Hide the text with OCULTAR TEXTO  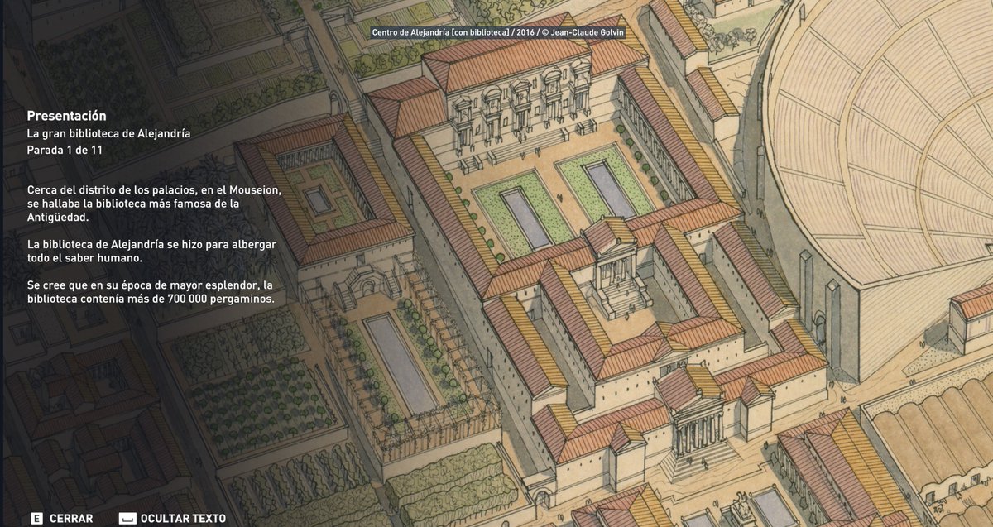click(183, 519)
